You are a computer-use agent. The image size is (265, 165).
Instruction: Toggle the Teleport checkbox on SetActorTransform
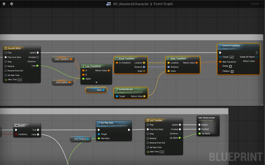232,71
